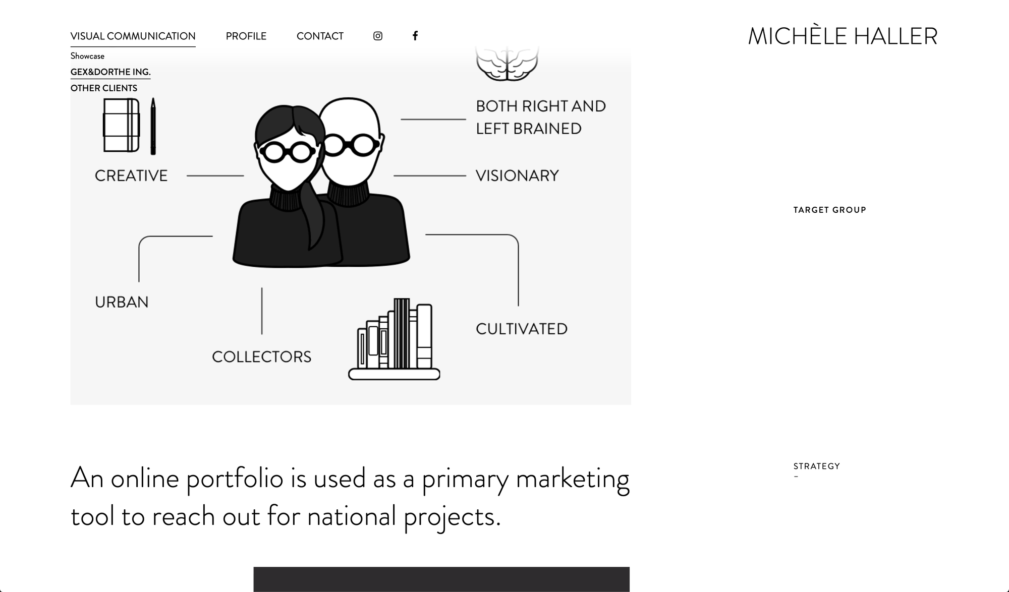Click the Creative label in the infographic
This screenshot has width=1009, height=592.
131,175
